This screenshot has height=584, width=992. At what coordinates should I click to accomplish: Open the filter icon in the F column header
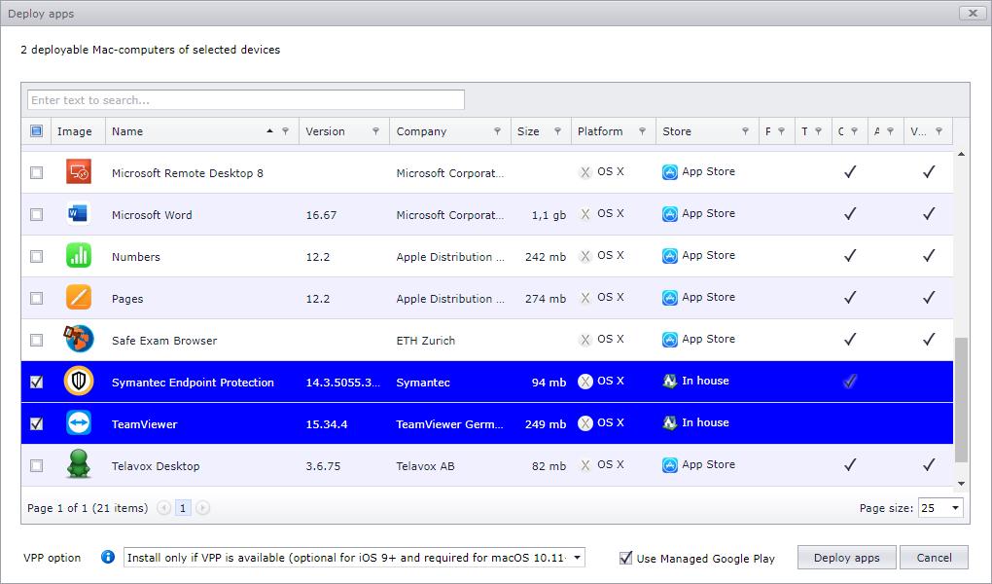[x=781, y=131]
